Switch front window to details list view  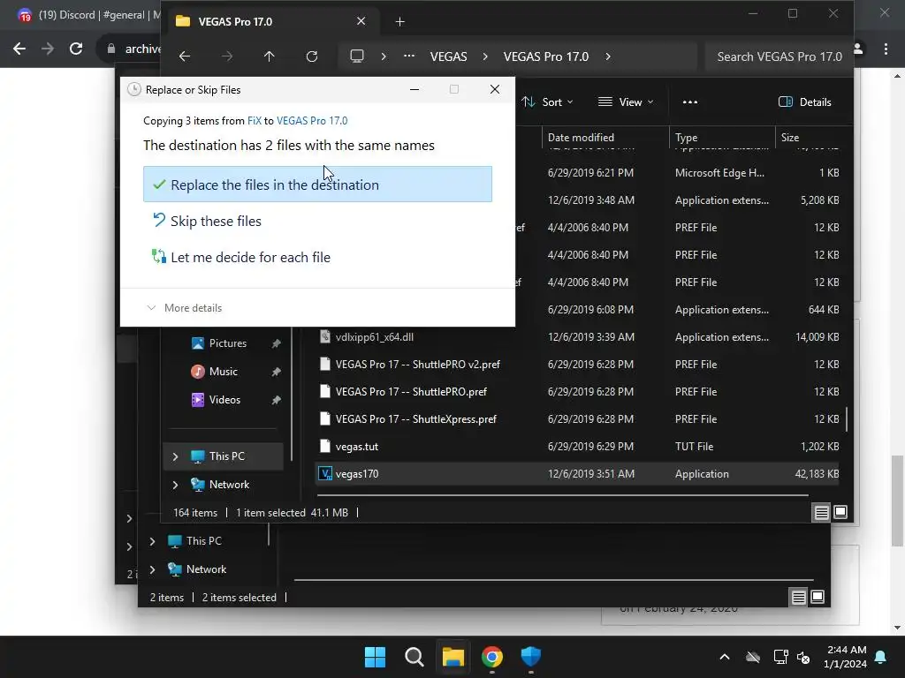[821, 512]
